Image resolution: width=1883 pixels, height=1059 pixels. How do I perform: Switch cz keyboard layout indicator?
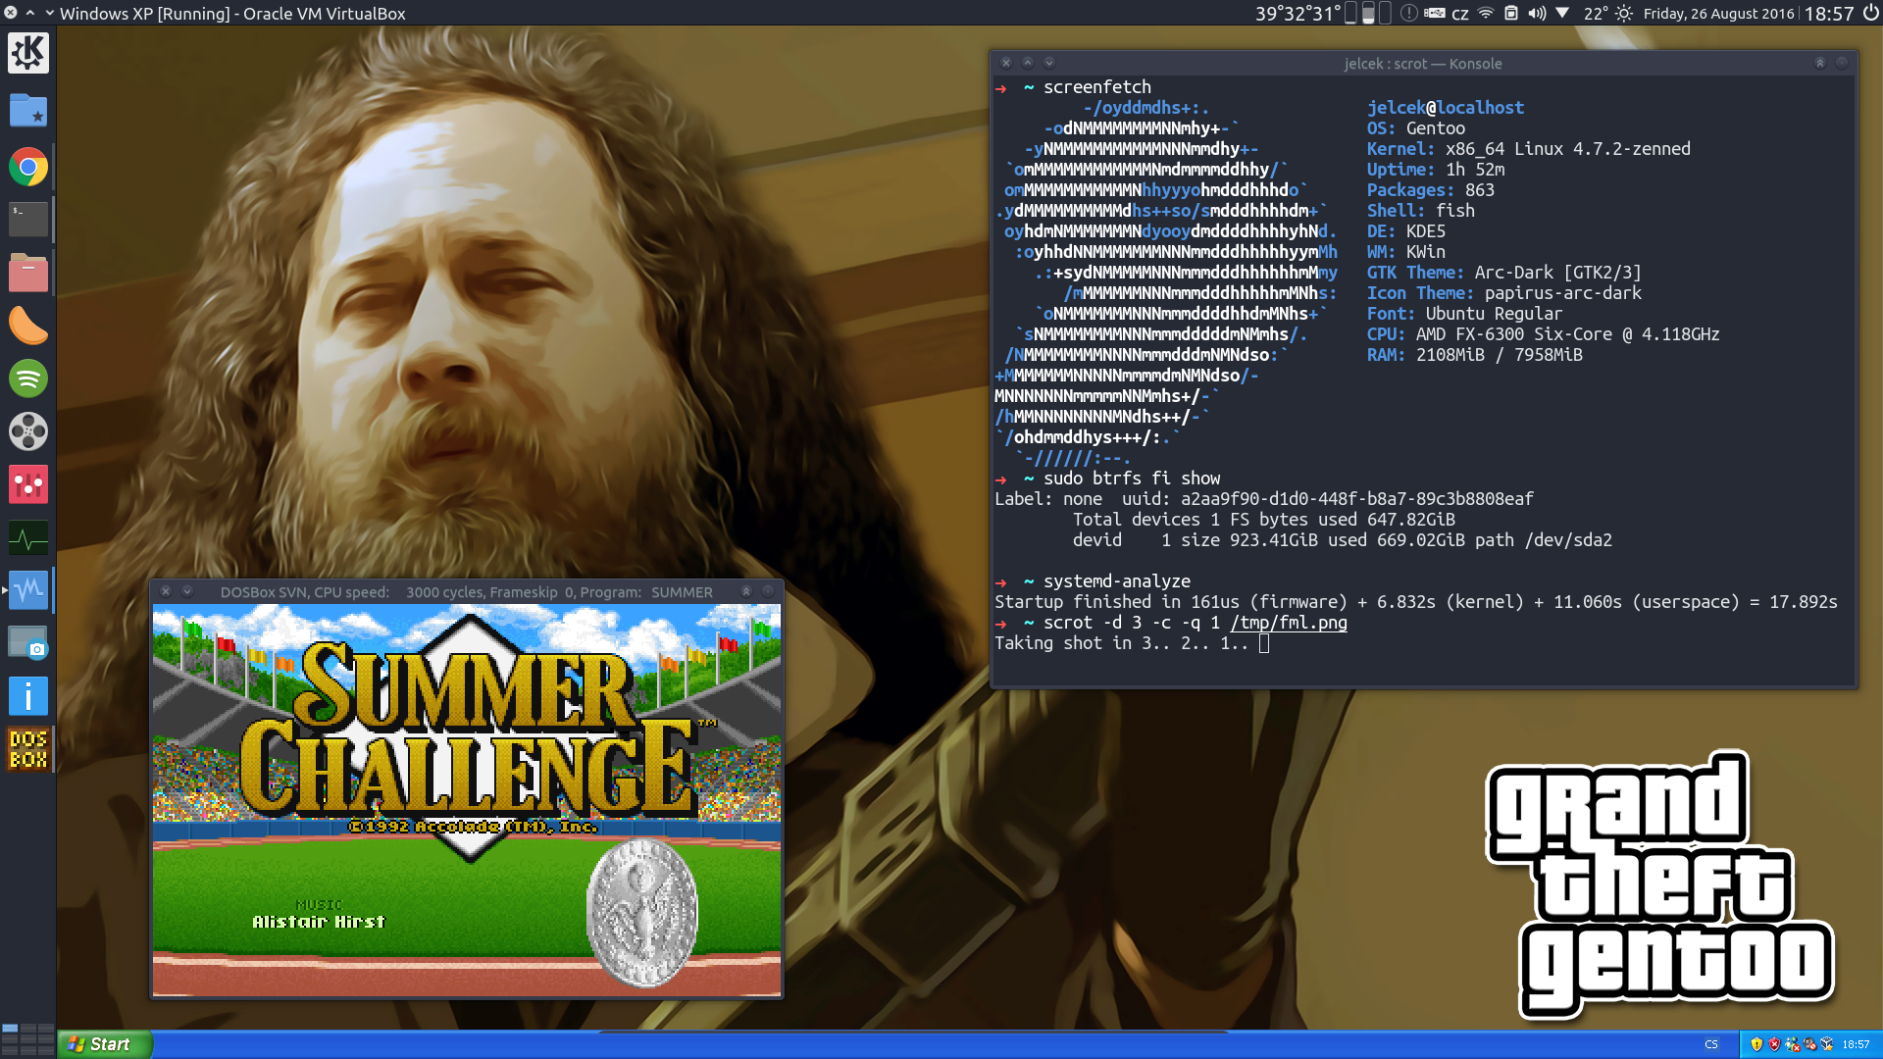1460,14
